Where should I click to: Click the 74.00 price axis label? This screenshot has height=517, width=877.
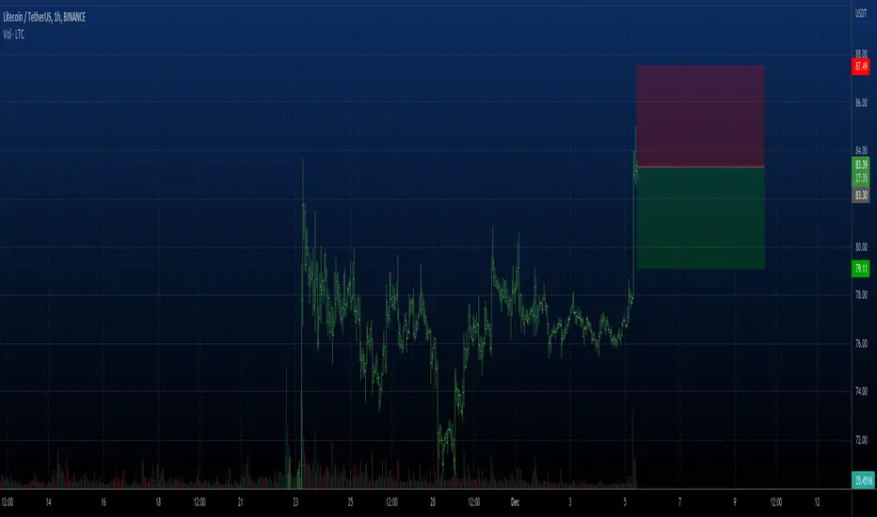(x=861, y=391)
